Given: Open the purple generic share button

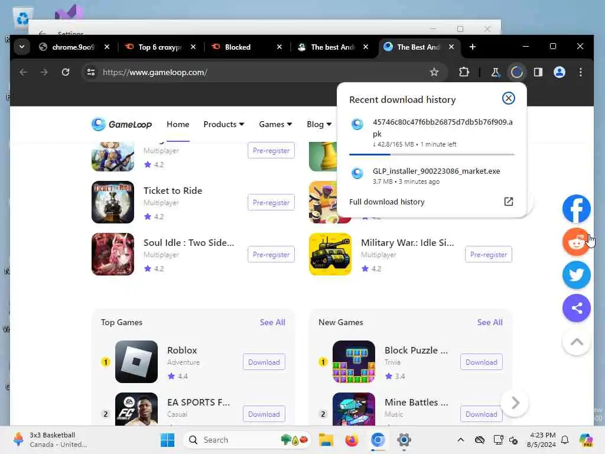Looking at the screenshot, I should point(577,308).
